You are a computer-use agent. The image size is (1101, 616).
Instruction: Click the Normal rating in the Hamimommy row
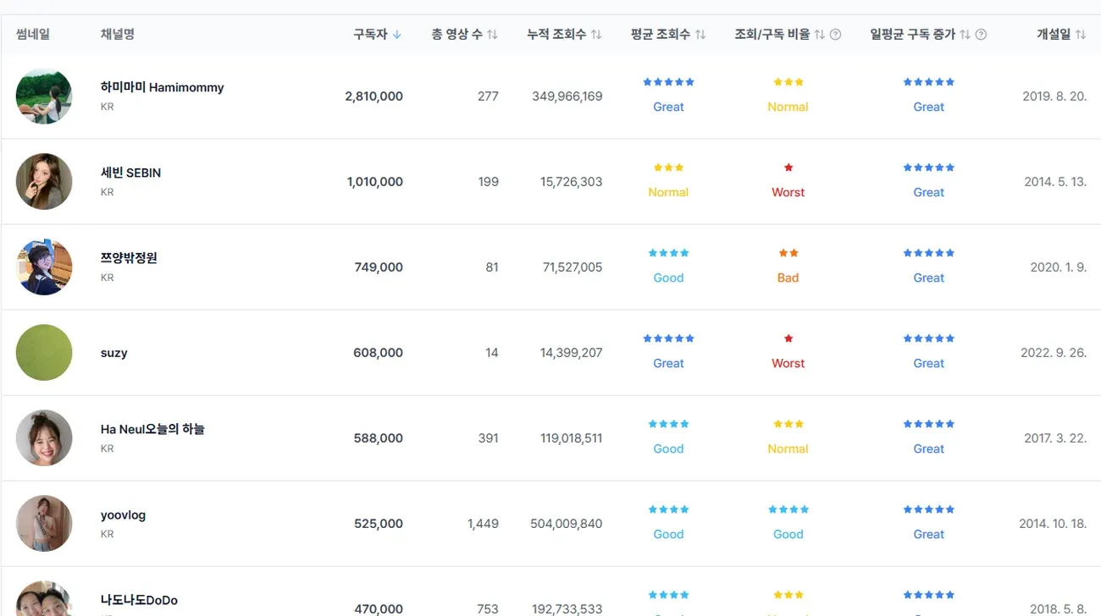point(788,107)
